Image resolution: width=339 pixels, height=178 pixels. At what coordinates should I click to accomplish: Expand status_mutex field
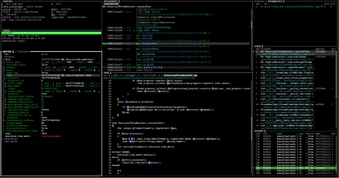click(6, 91)
